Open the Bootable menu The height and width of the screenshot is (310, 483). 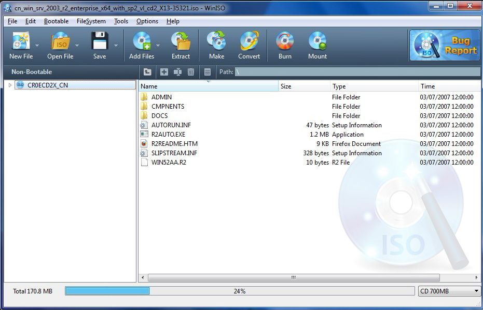click(56, 21)
